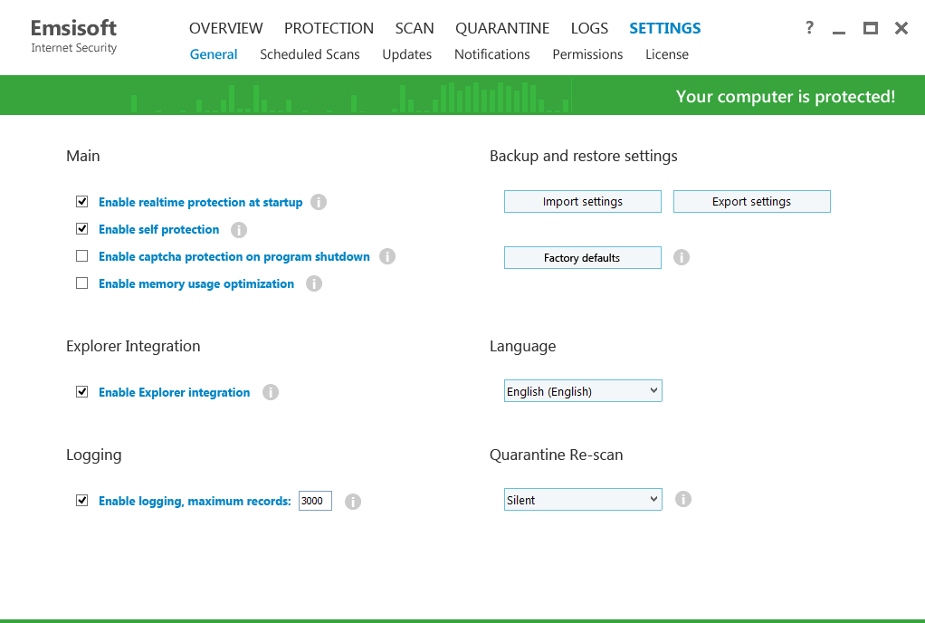This screenshot has width=925, height=623.
Task: Open info for captcha protection setting
Action: pos(387,255)
